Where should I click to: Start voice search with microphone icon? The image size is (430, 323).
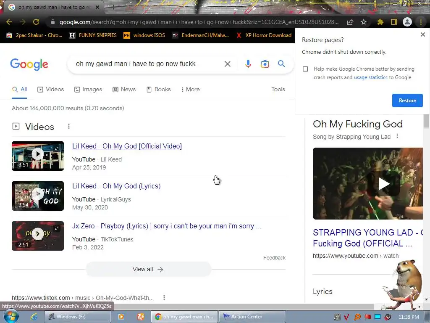pos(248,64)
